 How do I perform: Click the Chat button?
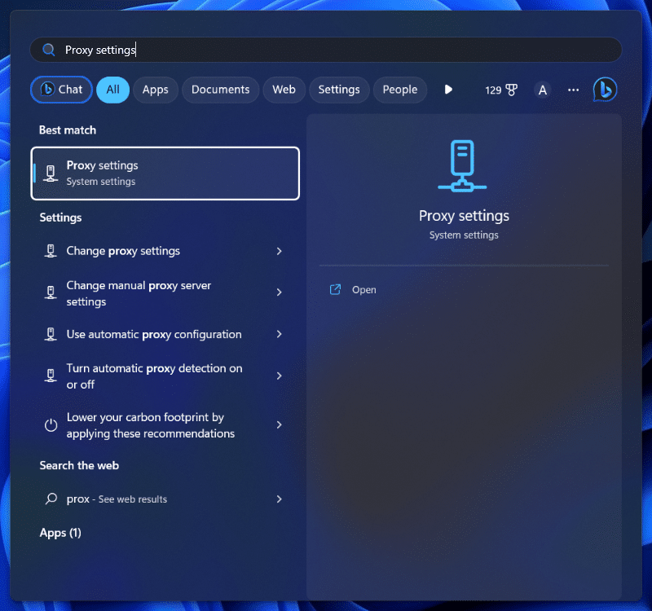point(60,90)
